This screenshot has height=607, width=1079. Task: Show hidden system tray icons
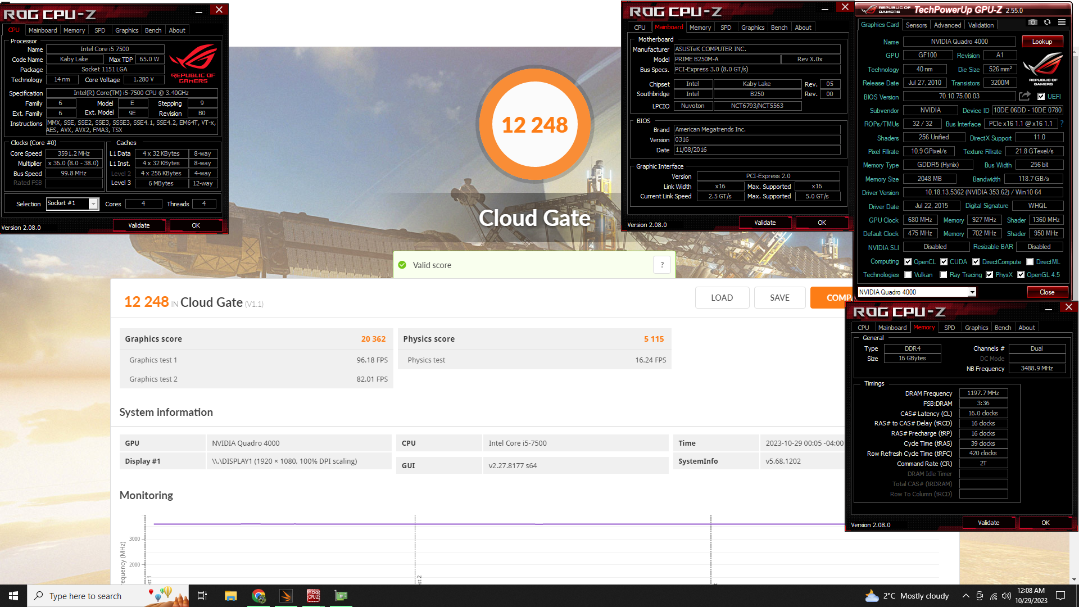click(965, 596)
